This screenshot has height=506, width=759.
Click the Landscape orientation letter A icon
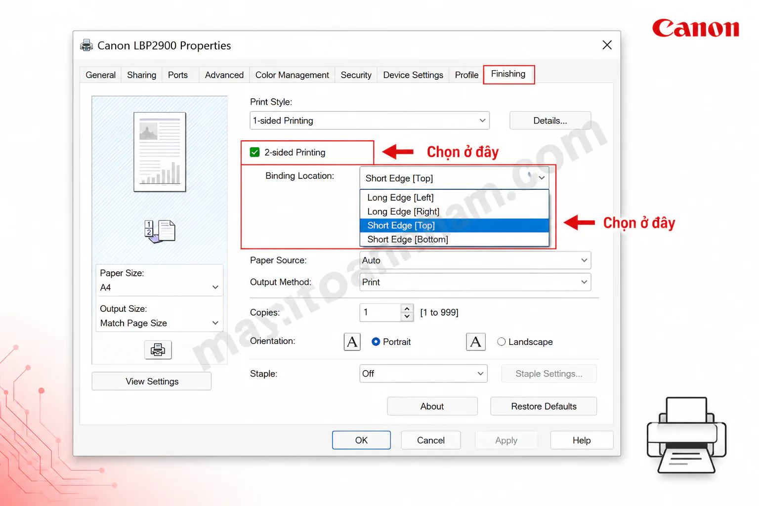pos(476,342)
